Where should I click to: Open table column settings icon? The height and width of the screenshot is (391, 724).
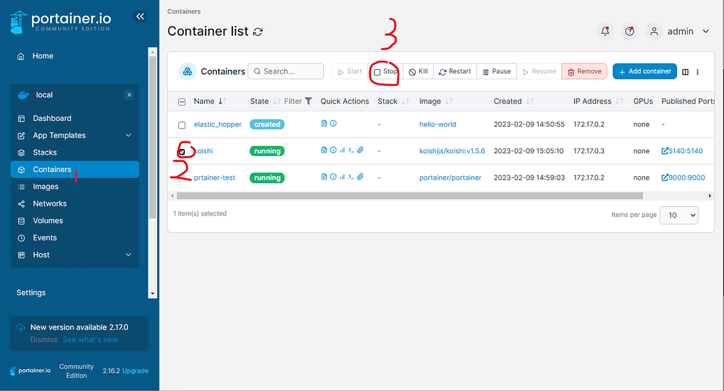pyautogui.click(x=686, y=71)
